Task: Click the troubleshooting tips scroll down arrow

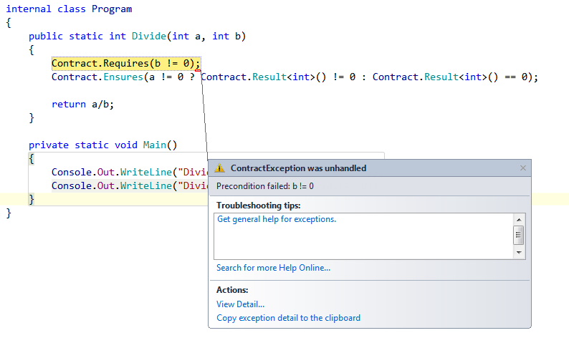Action: pyautogui.click(x=519, y=253)
